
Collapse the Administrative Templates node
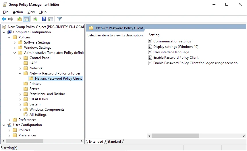tap(15, 53)
